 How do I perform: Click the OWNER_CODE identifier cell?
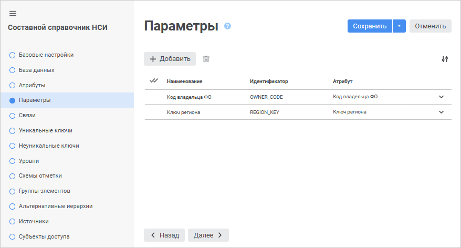point(267,97)
